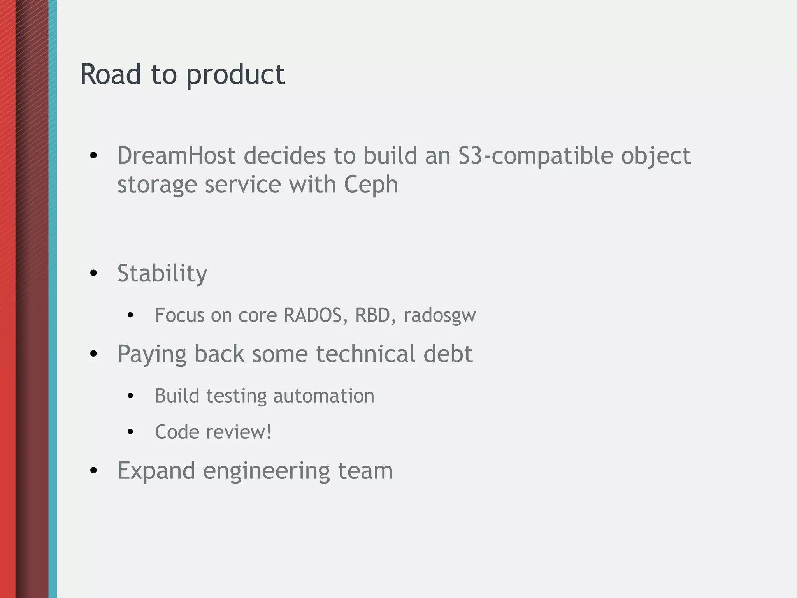The image size is (797, 598).
Task: Click the teal vertical stripe on the left
Action: pyautogui.click(x=53, y=299)
